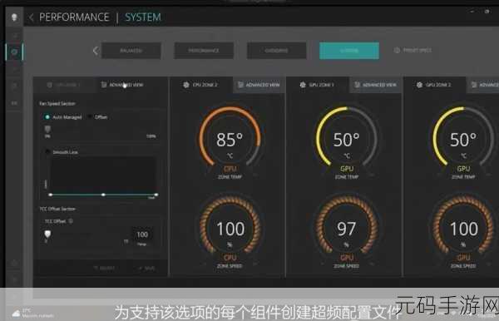Click the Revert button in left panel
This screenshot has height=321, width=499.
click(105, 268)
